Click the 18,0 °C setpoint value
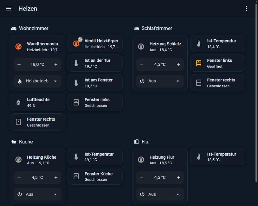The height and width of the screenshot is (206, 258). coord(37,64)
